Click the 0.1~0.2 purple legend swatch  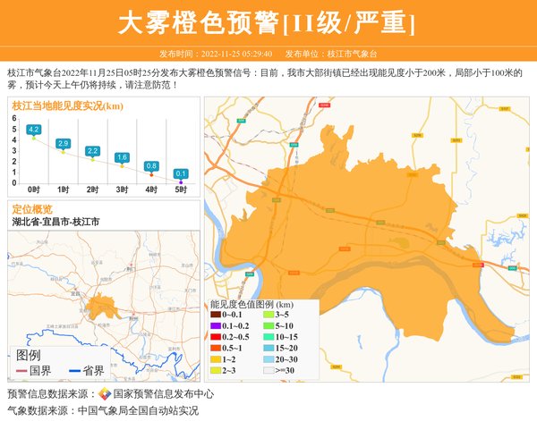click(x=215, y=326)
